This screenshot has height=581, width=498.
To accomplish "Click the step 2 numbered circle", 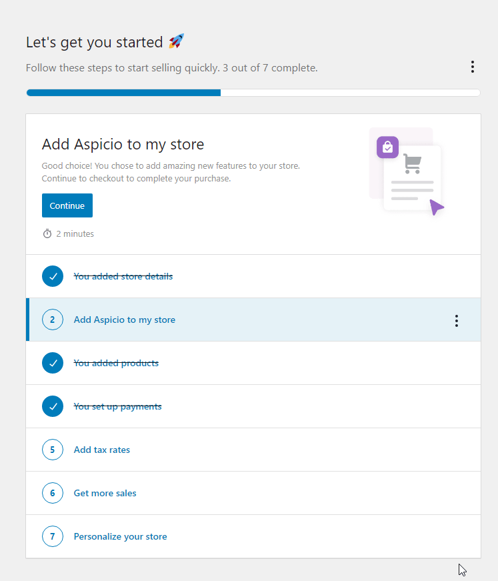I will 53,320.
